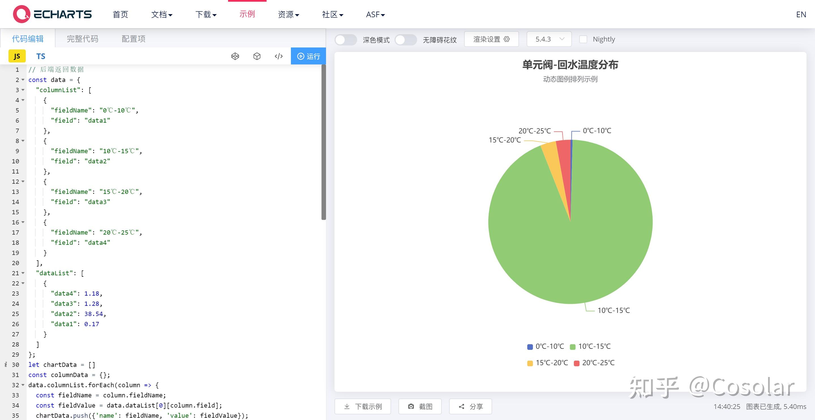Click 下载示例 download button

[363, 406]
